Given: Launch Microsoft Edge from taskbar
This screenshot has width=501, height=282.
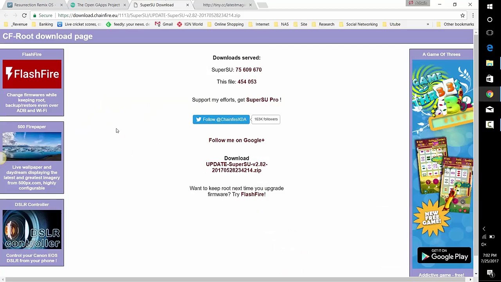Looking at the screenshot, I should 490,48.
